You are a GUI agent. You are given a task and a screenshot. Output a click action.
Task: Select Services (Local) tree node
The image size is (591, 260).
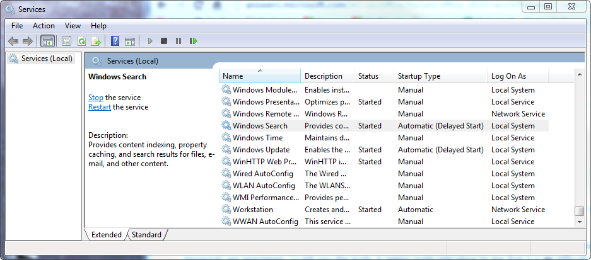(x=41, y=59)
